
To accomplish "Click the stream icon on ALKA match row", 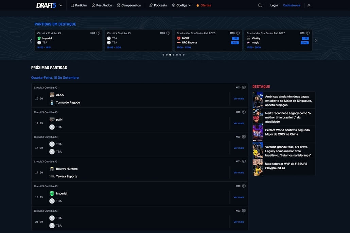I will coord(244,88).
